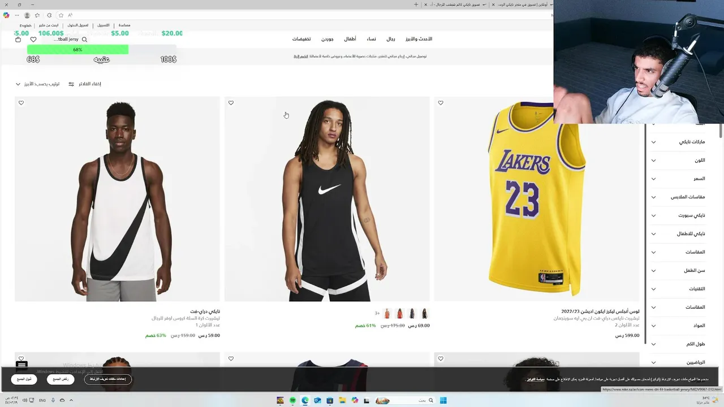This screenshot has width=724, height=407.
Task: Open الأحدث والأبرز nav menu
Action: click(x=419, y=39)
